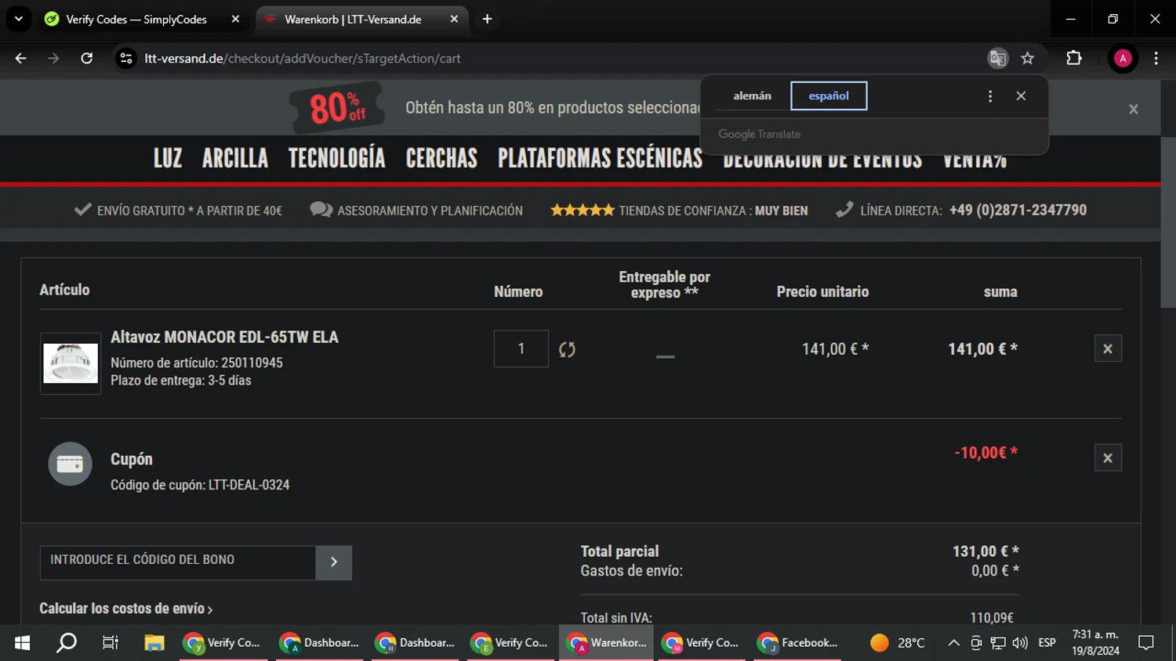
Task: Switch to first Dashboar... Chrome taskbar window
Action: tap(320, 643)
